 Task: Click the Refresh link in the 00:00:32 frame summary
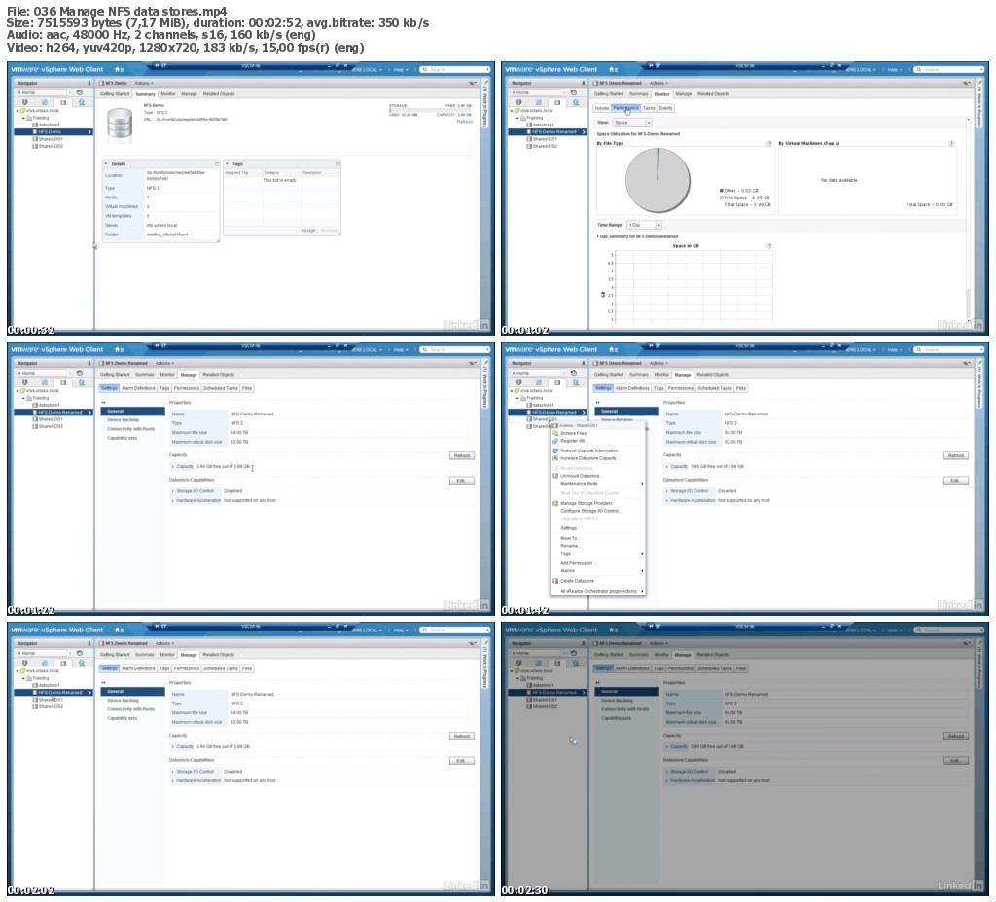(x=465, y=122)
